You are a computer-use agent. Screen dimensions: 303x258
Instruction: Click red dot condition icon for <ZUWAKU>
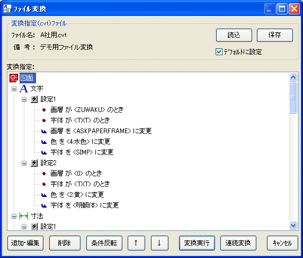(x=44, y=110)
